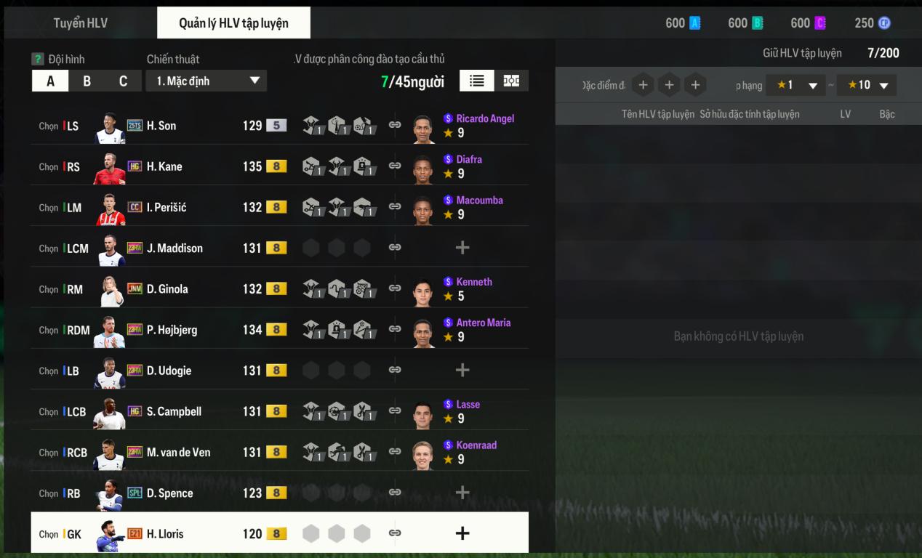Select squad B

(x=87, y=81)
